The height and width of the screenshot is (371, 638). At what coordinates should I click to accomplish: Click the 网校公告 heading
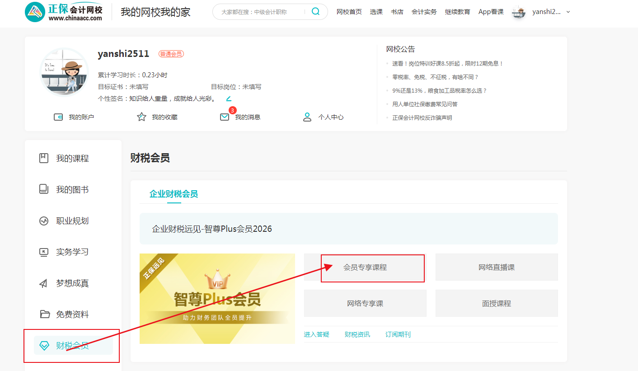click(x=400, y=49)
